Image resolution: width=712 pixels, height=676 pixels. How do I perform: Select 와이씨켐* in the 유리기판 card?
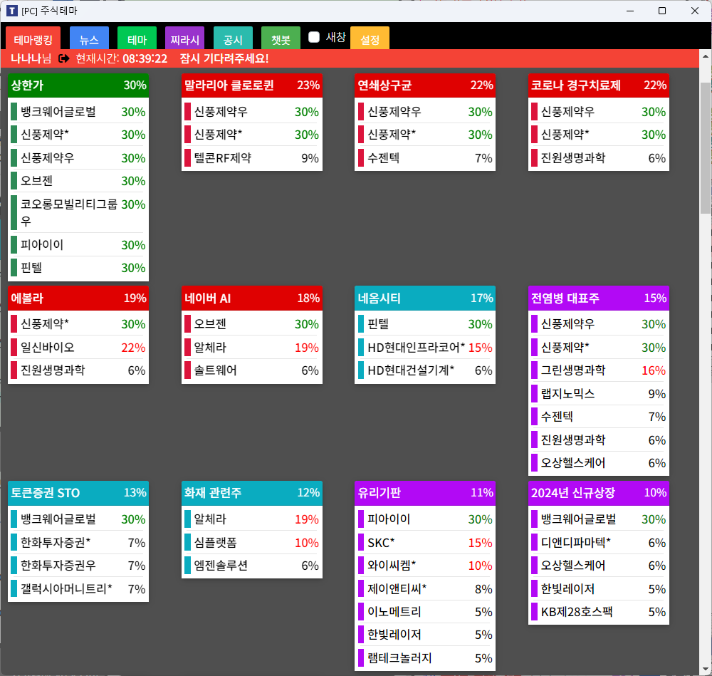click(x=425, y=566)
